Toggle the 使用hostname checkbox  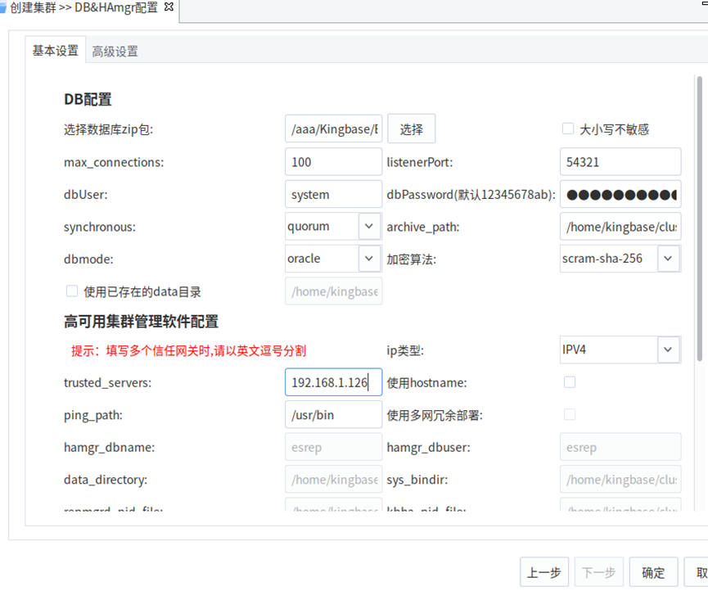point(570,382)
